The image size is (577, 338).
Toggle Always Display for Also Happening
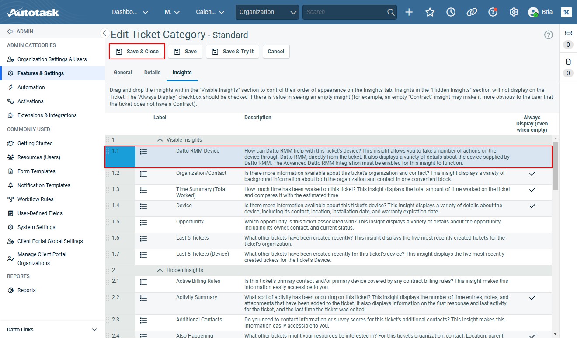532,335
